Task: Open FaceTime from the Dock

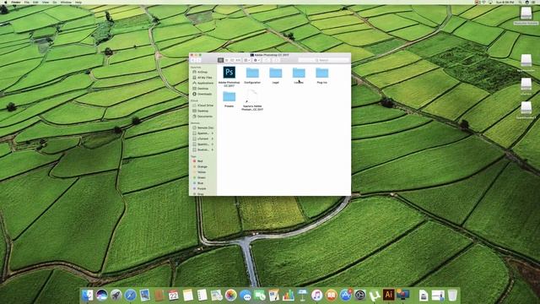Action: tap(260, 295)
